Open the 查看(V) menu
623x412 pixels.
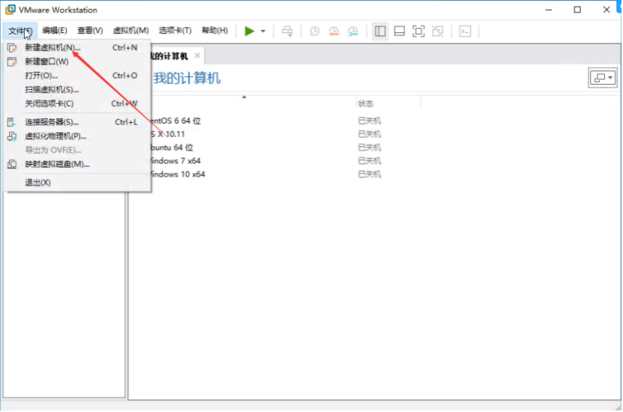pos(90,31)
